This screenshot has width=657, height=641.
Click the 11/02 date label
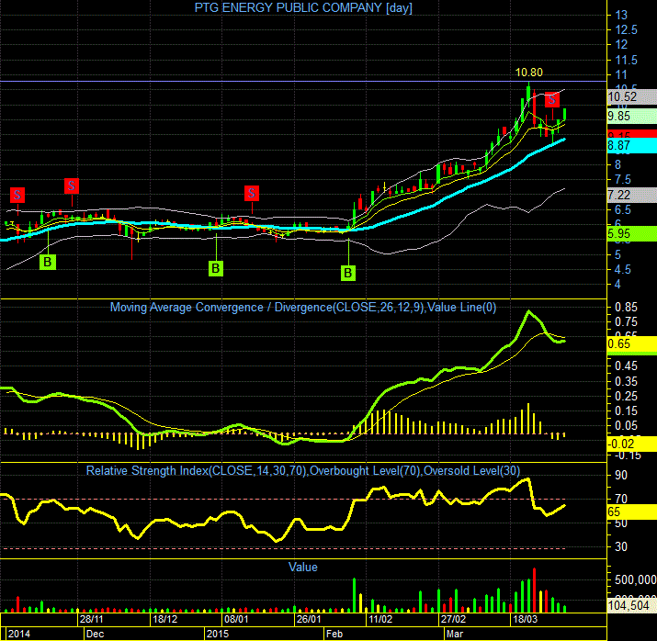(380, 619)
